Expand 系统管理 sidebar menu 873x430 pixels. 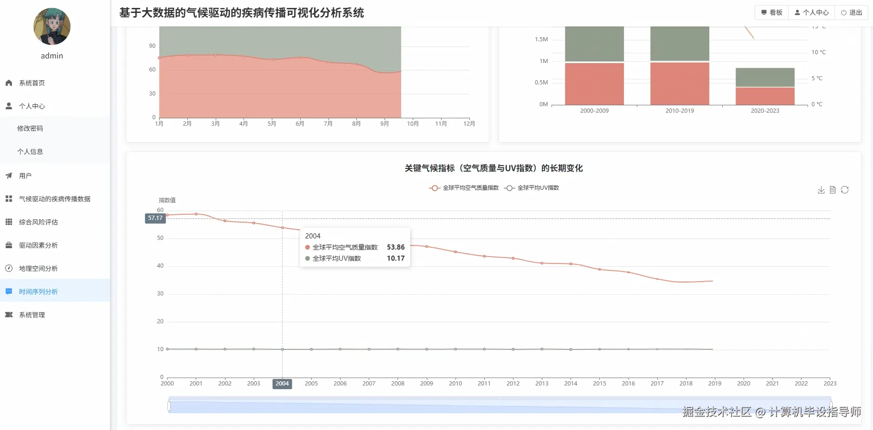[x=55, y=315]
